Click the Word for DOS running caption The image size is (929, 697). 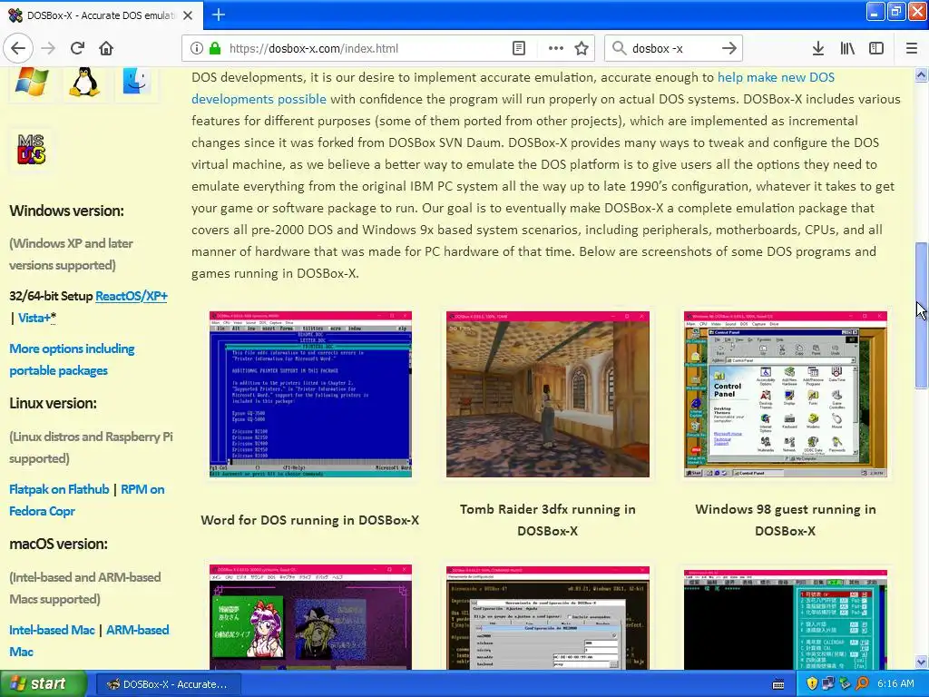(x=310, y=520)
